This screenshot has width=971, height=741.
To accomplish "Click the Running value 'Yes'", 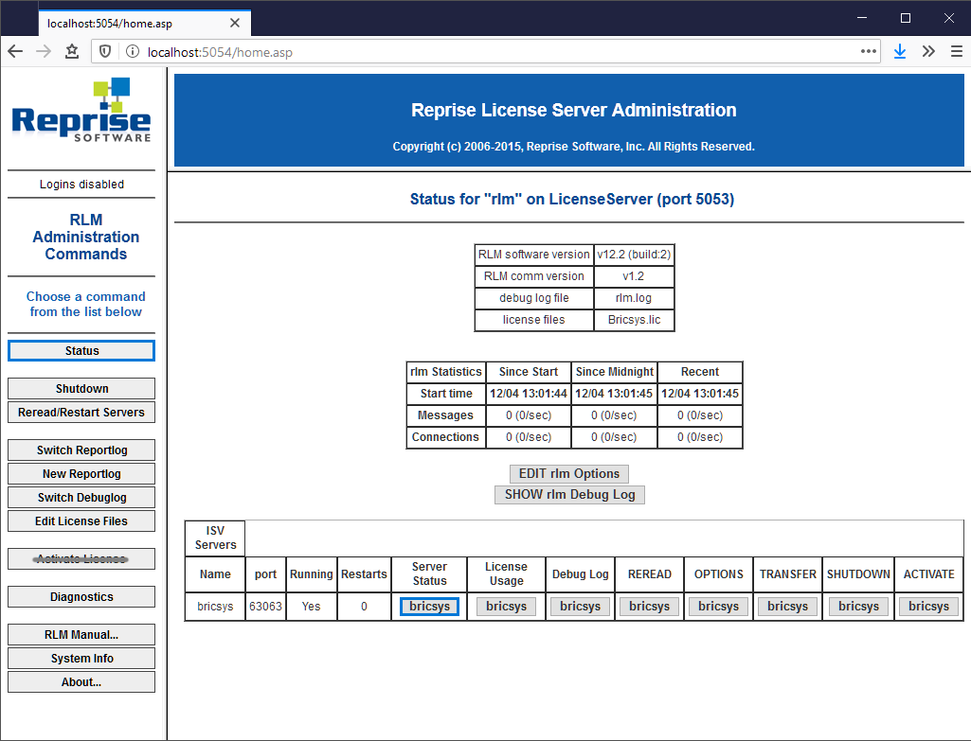I will [311, 607].
